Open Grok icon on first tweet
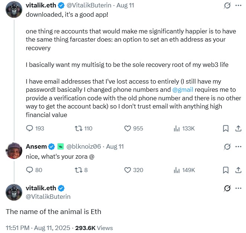This screenshot has width=246, height=233. pyautogui.click(x=226, y=6)
